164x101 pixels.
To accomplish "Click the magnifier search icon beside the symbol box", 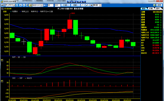I will [x=17, y=5].
